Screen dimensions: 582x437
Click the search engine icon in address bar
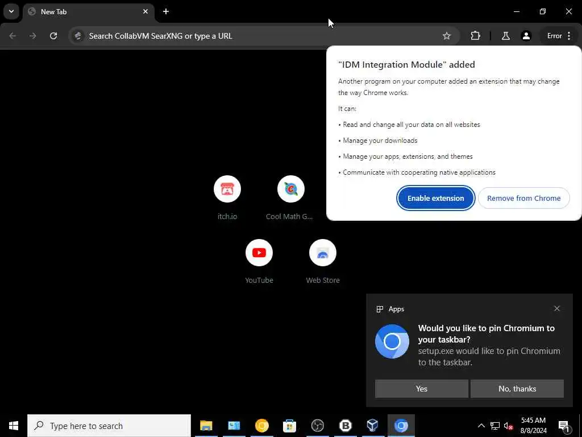[78, 36]
